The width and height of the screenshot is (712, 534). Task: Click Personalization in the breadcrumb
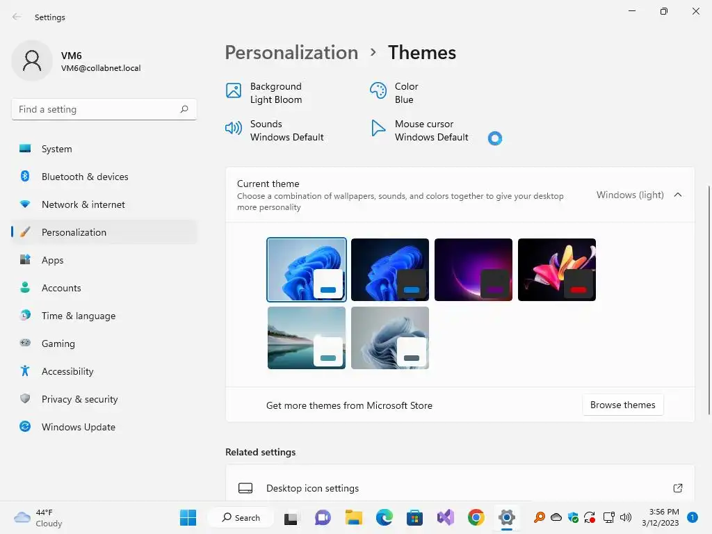point(291,53)
